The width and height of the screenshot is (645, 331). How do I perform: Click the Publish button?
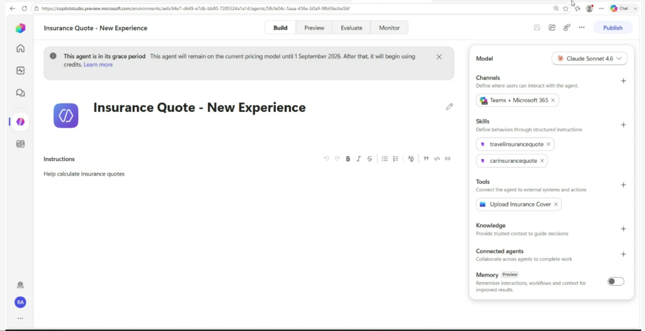tap(612, 28)
